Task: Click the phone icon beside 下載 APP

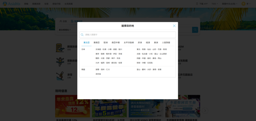Action: (x=197, y=4)
